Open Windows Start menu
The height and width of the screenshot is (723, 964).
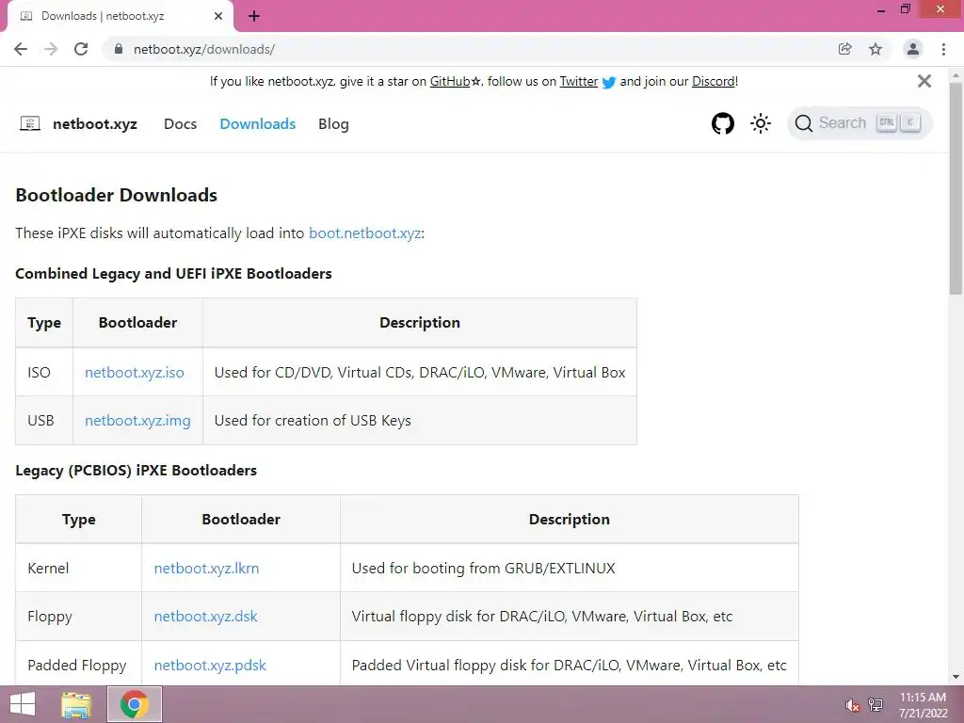(23, 704)
